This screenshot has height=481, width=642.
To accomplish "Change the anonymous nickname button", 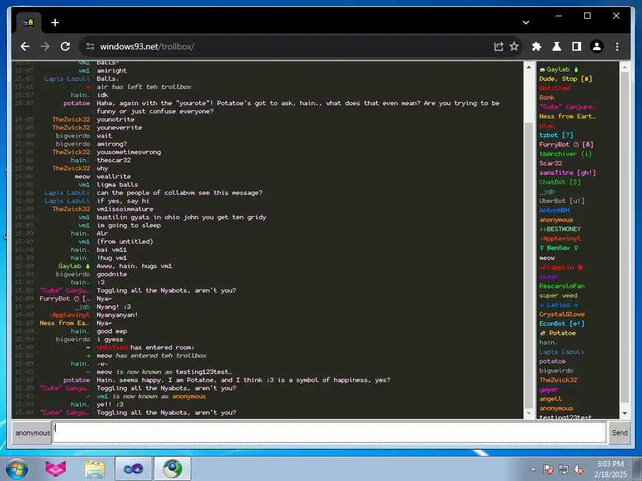I will click(33, 433).
